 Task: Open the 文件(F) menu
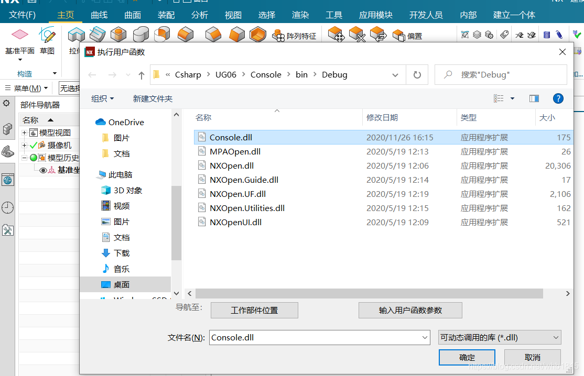(23, 15)
